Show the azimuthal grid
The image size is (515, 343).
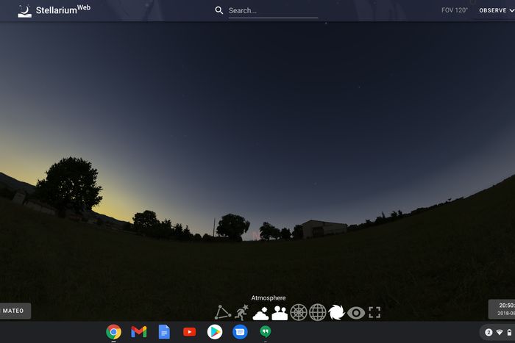tap(299, 312)
